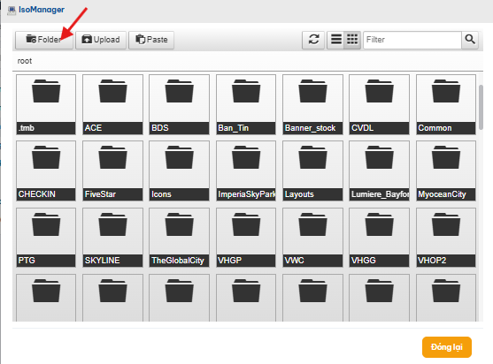The height and width of the screenshot is (364, 493).
Task: Open the ACE folder
Action: point(112,104)
